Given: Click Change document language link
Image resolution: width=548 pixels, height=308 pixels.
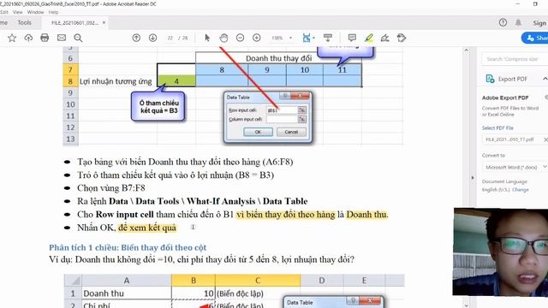Looking at the screenshot, I should (521, 190).
